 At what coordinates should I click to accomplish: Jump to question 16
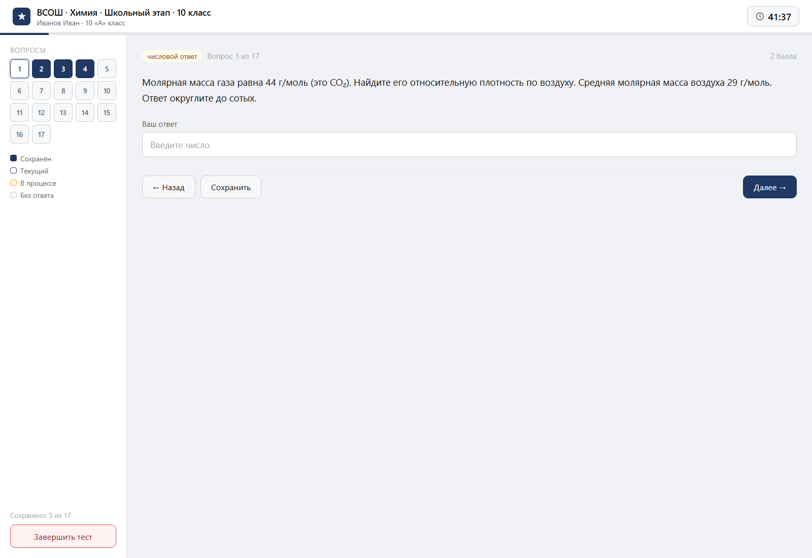coord(19,134)
